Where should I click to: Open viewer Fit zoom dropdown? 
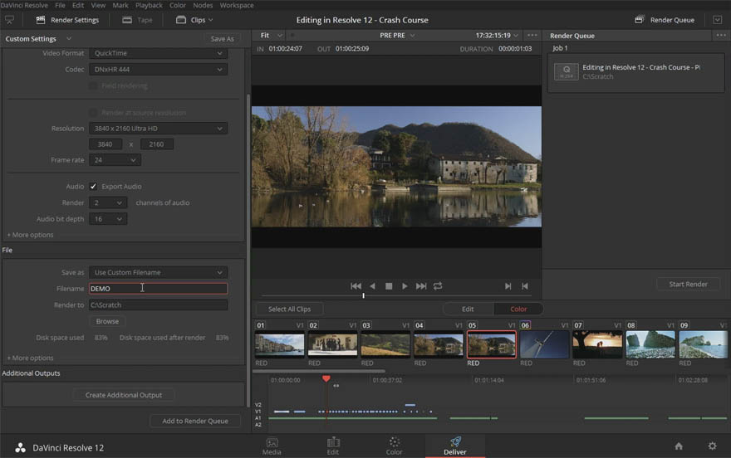coord(272,36)
